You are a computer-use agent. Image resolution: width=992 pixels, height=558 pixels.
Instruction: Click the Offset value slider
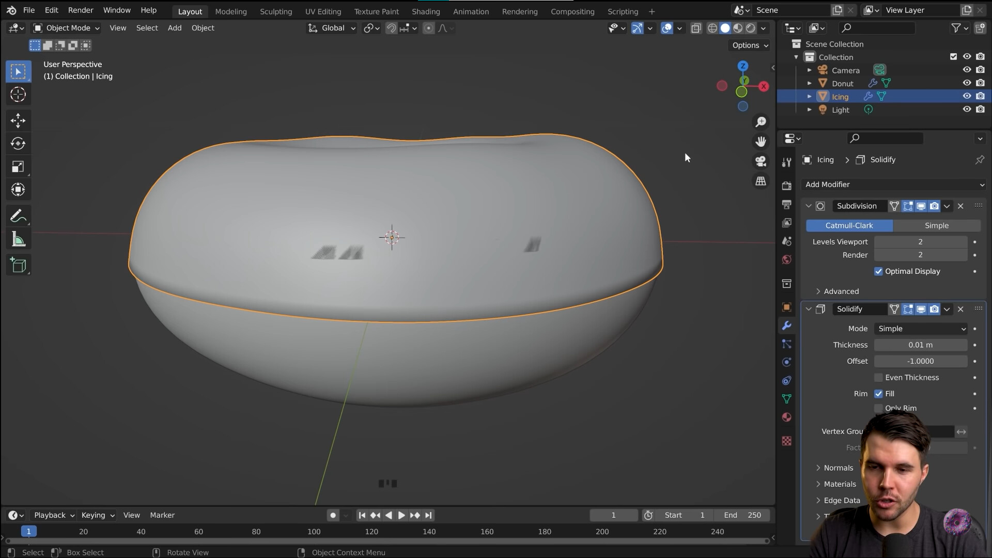(921, 362)
